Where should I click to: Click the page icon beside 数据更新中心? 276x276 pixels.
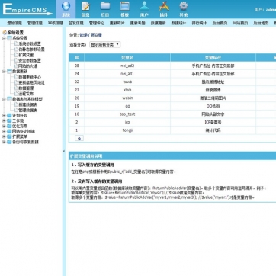pyautogui.click(x=16, y=77)
